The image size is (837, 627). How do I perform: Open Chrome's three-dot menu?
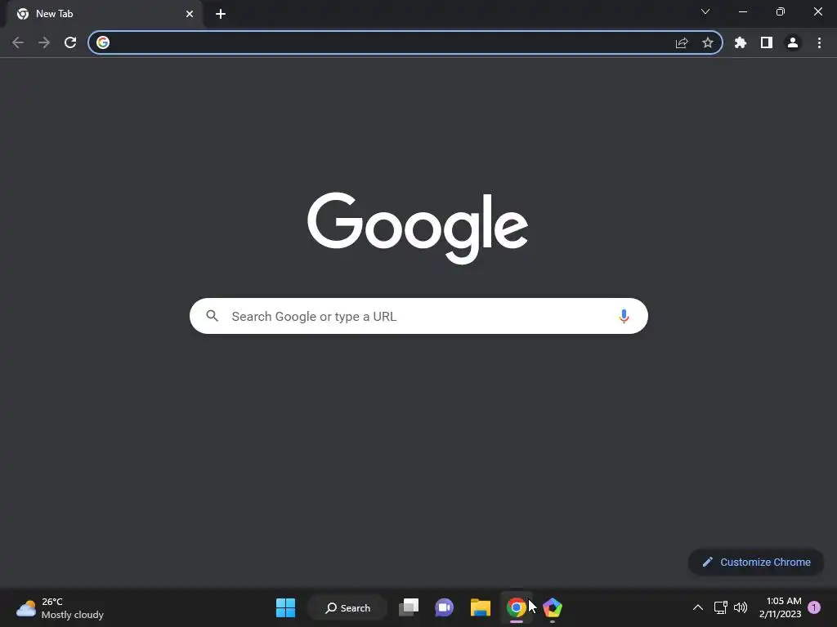click(819, 42)
